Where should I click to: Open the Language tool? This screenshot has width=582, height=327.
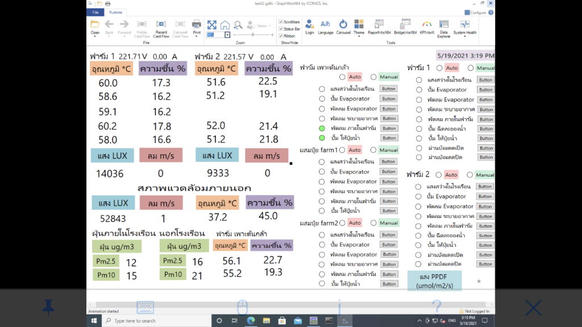[326, 27]
